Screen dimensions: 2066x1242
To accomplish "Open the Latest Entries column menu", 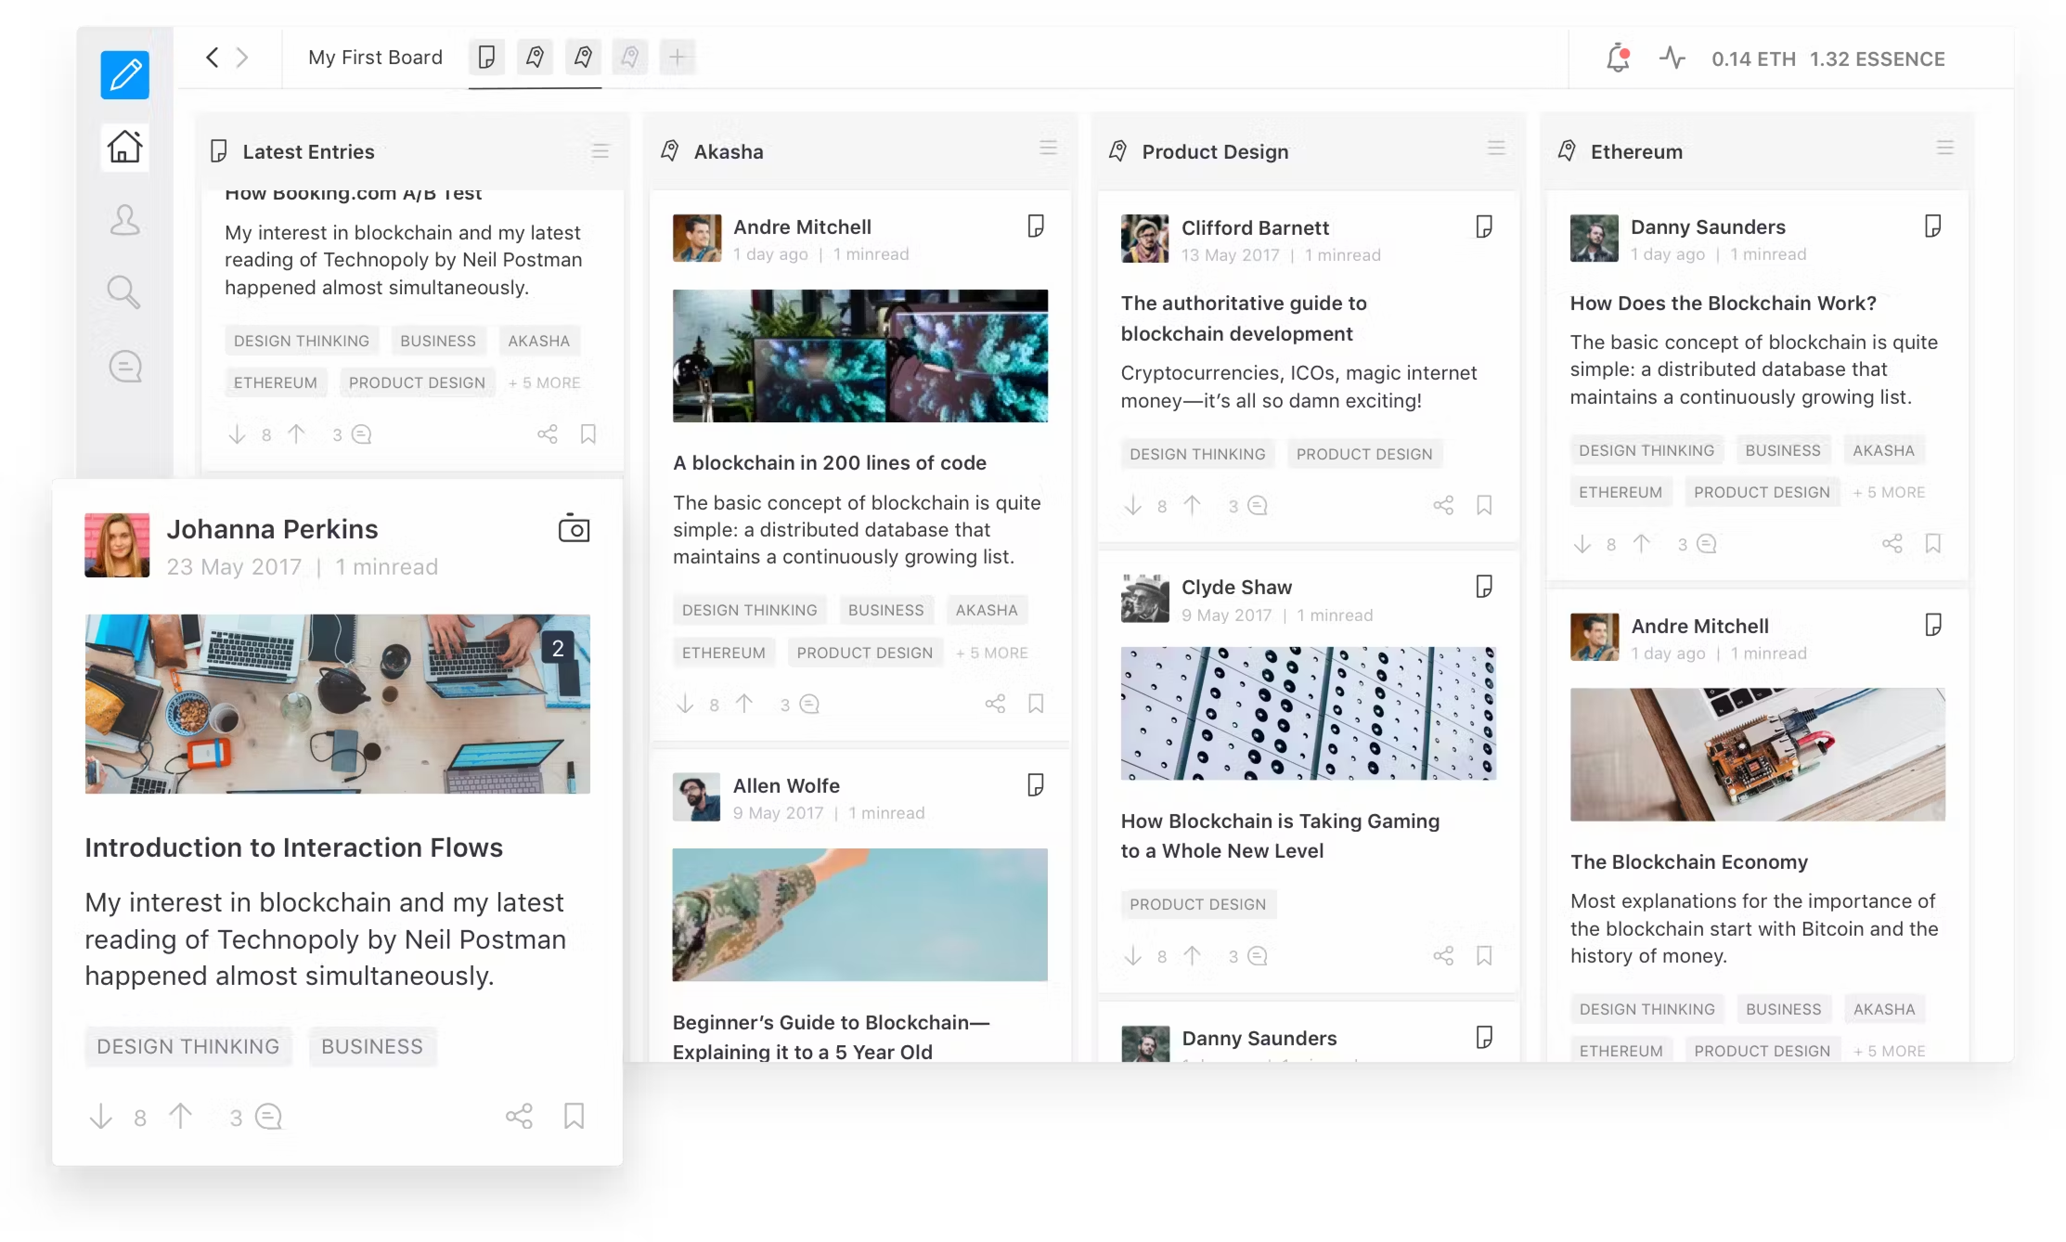I will tap(600, 151).
